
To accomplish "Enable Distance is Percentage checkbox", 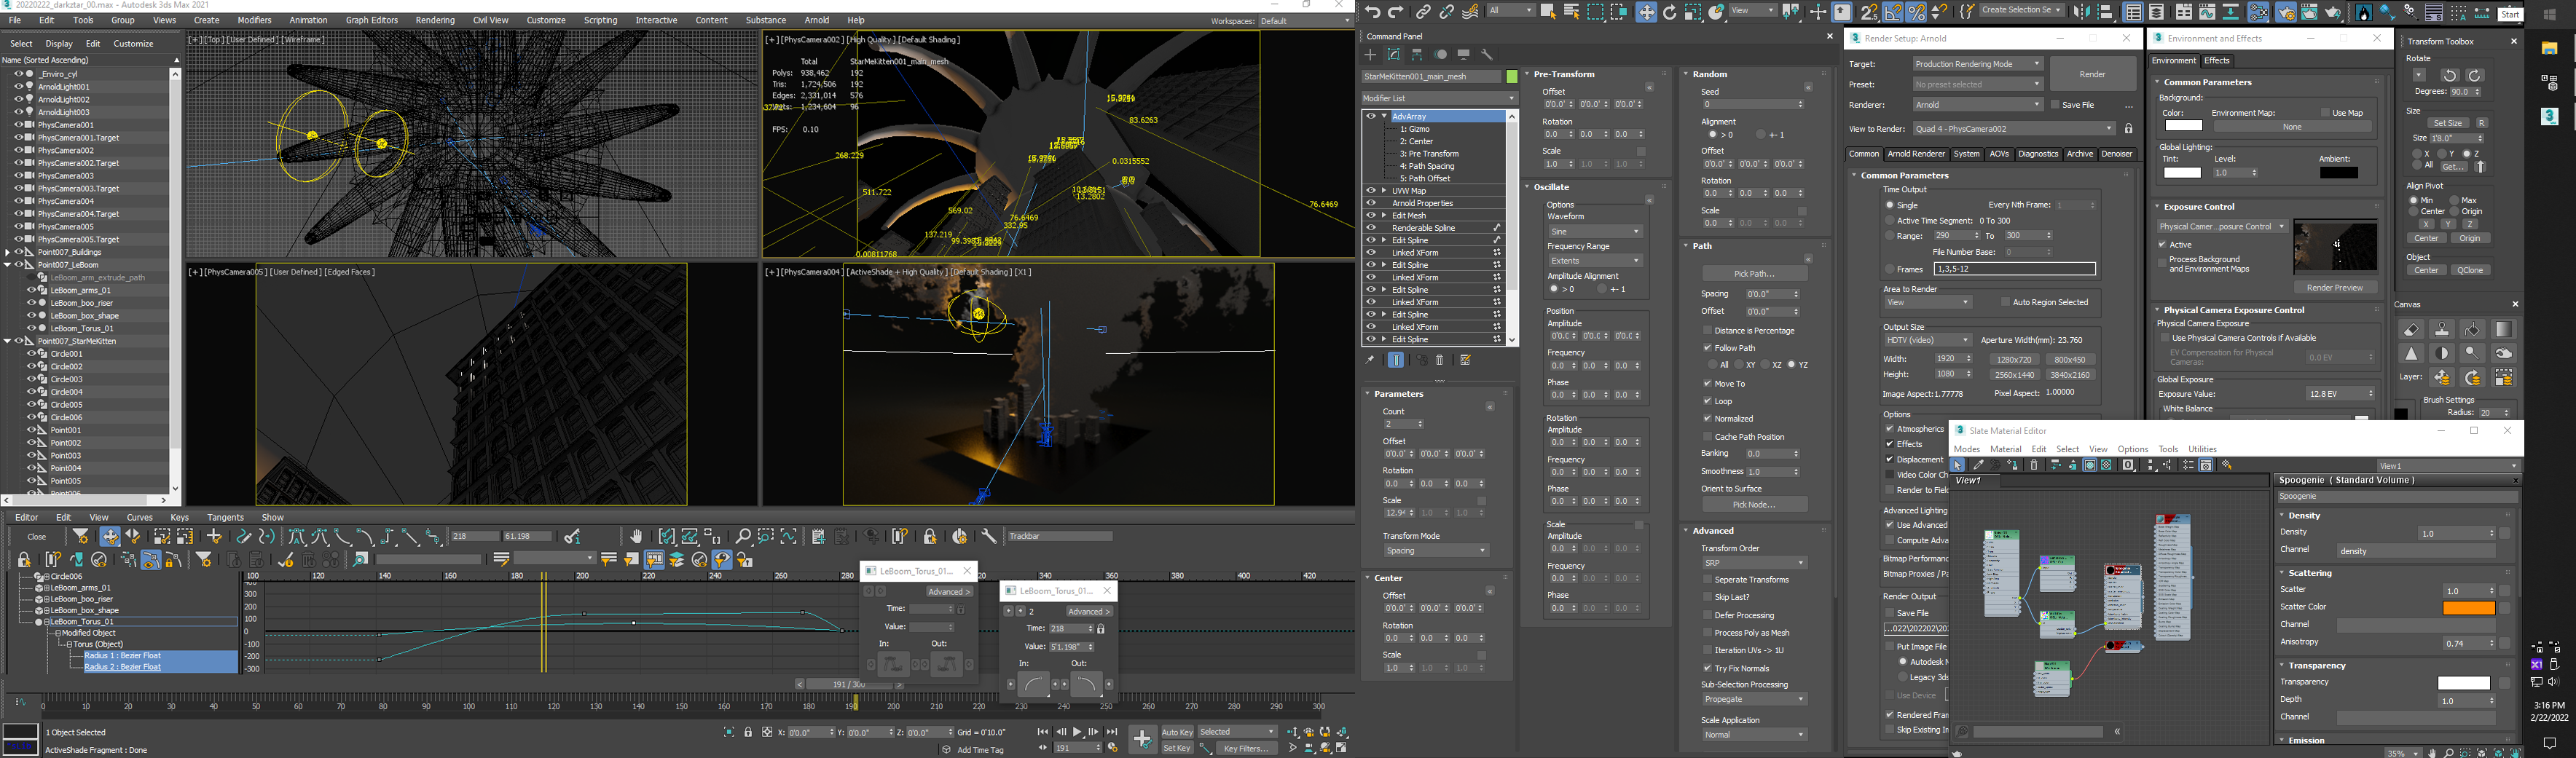I will pyautogui.click(x=1708, y=331).
